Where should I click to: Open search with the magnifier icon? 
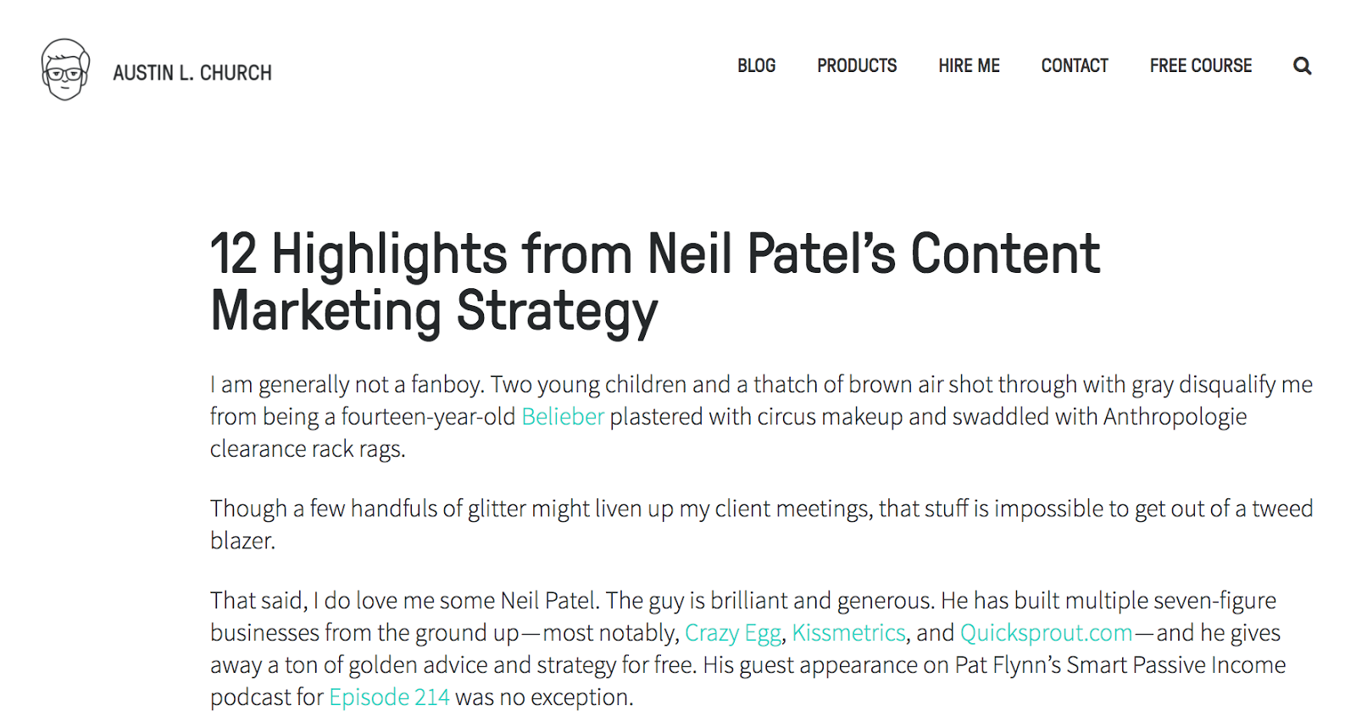(1302, 66)
